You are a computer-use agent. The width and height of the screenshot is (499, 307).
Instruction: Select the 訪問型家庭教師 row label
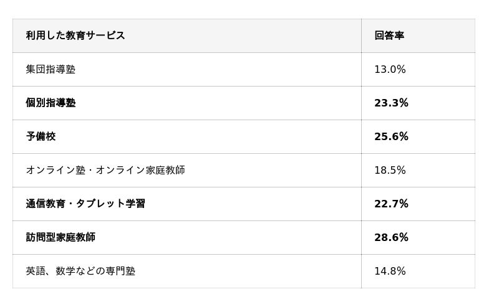tap(61, 237)
